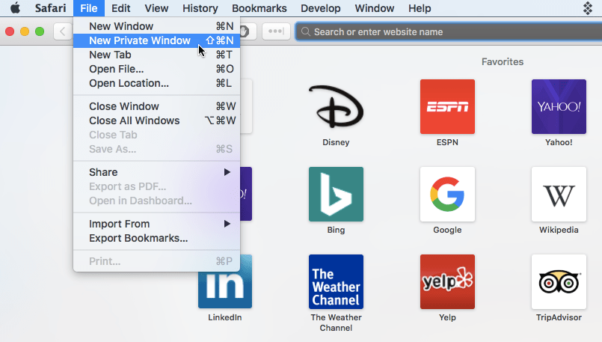Choose Close Window menu item
Viewport: 602px width, 342px height.
(156, 106)
